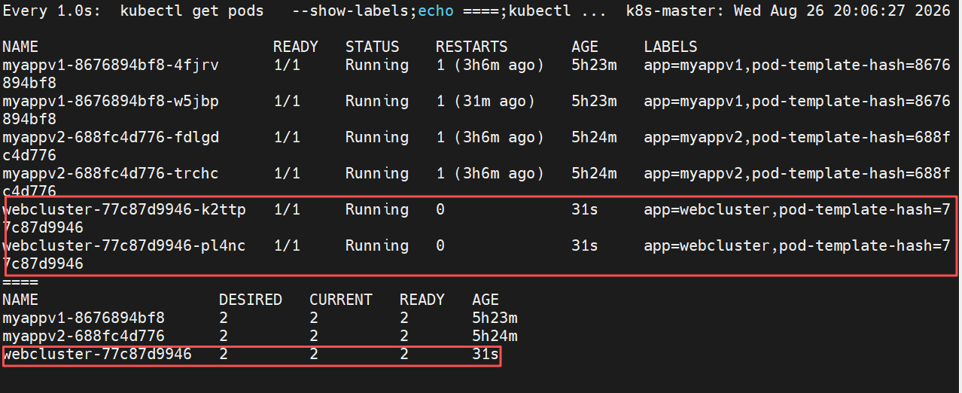
Task: Click label app=myappv1 of 4fjrv pod
Action: click(695, 65)
